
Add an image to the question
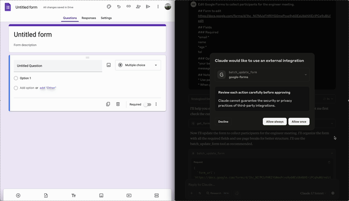[x=109, y=65]
